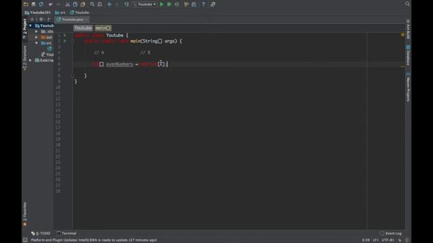The image size is (433, 243).
Task: Select the src folder in project tree
Action: (x=47, y=43)
